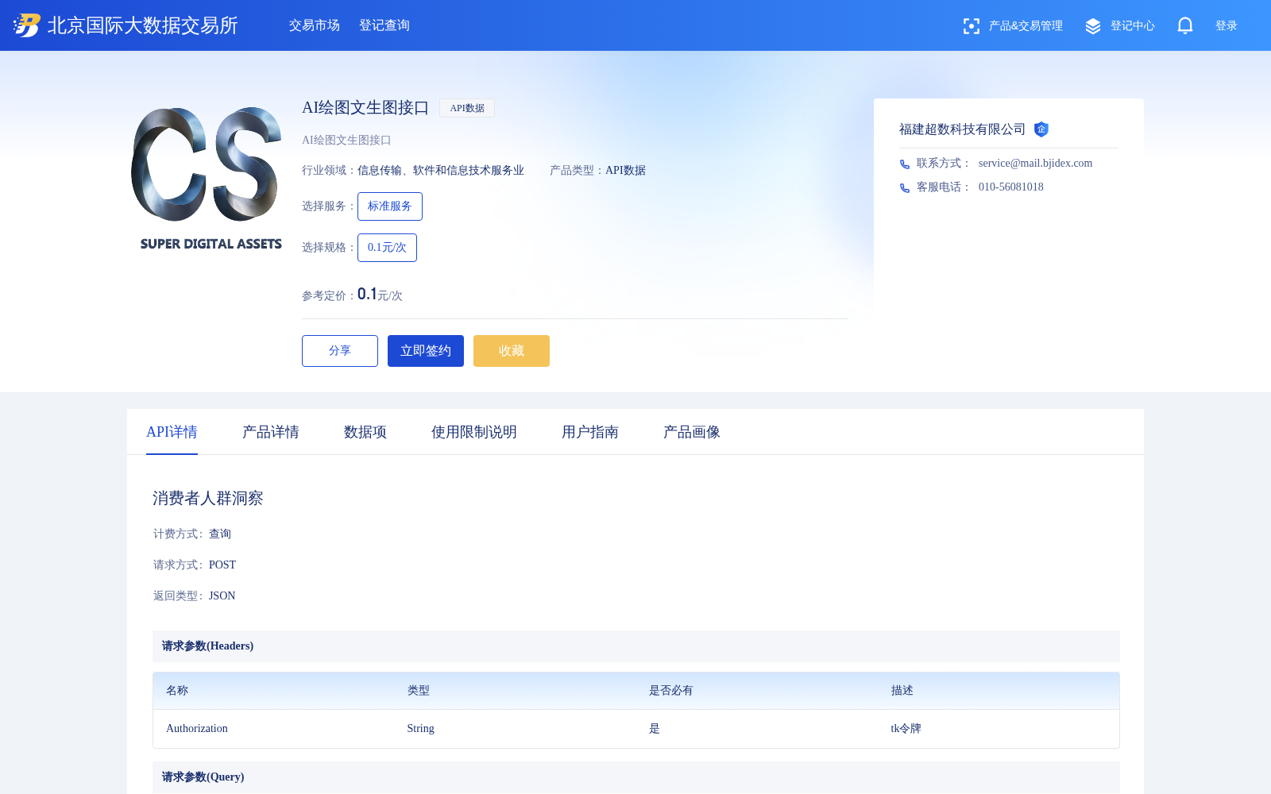
Task: Click the 名称 column header
Action: coord(177,691)
